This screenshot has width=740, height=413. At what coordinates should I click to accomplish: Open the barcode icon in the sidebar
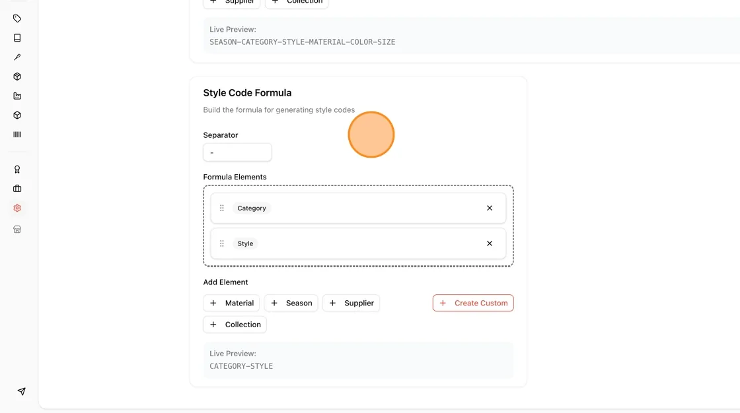click(17, 135)
